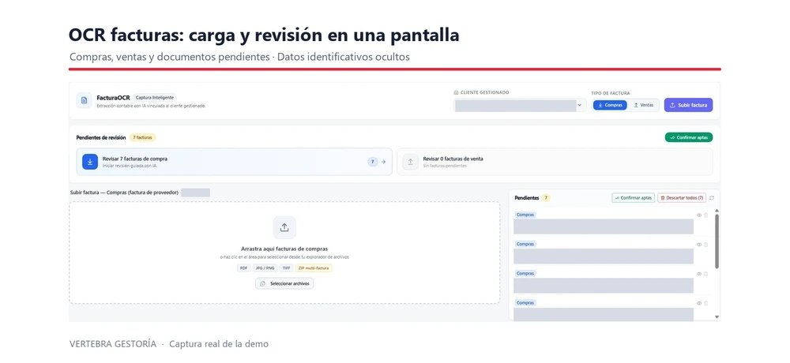Click the 7 count badge beside Pendientes
Screen dimensions: 790x363
pos(546,198)
